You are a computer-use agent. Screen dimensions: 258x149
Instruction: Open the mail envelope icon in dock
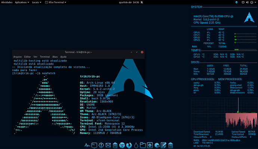pos(108,145)
